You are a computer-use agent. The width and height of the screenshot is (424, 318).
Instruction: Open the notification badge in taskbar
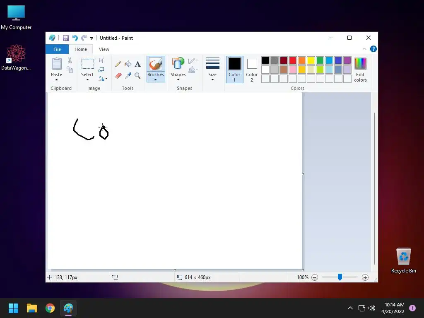click(x=412, y=308)
